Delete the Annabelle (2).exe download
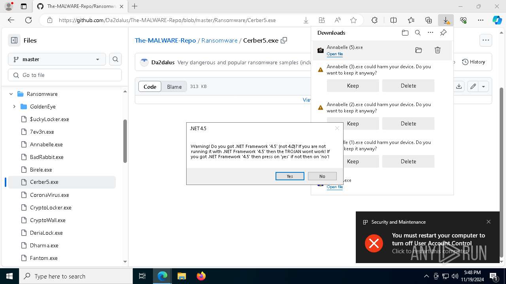Image resolution: width=506 pixels, height=284 pixels. [408, 123]
